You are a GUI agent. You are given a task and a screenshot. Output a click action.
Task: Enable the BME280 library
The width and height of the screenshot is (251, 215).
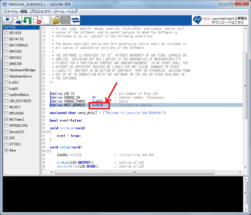[x=6, y=64]
